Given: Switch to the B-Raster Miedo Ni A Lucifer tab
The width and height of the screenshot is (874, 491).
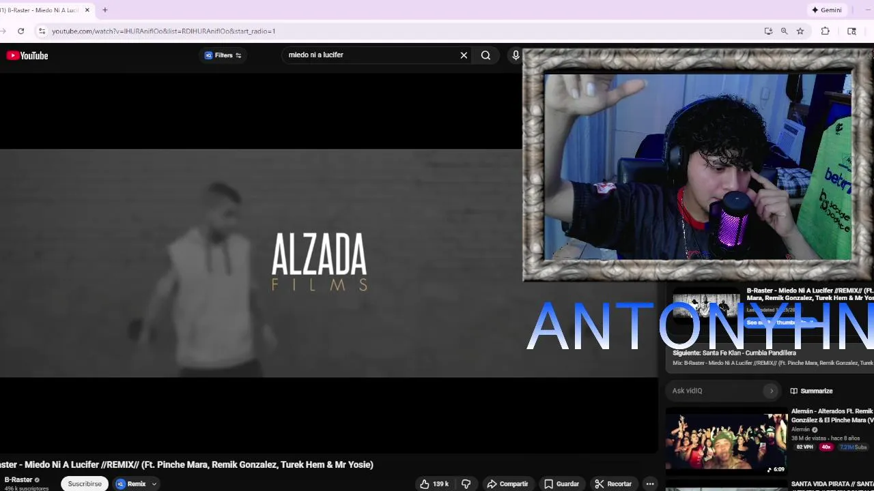Looking at the screenshot, I should pyautogui.click(x=41, y=10).
